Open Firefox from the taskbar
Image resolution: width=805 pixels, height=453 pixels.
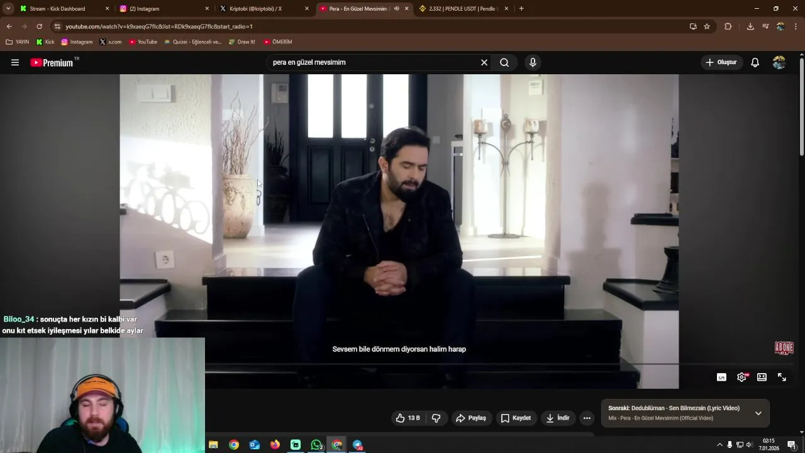pos(275,445)
